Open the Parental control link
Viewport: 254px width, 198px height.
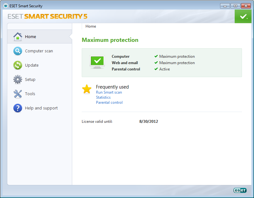[109, 102]
